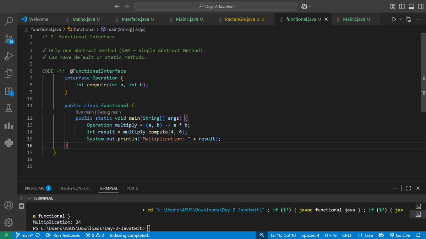
Task: Click the Customize Layout icon
Action: click(393, 6)
